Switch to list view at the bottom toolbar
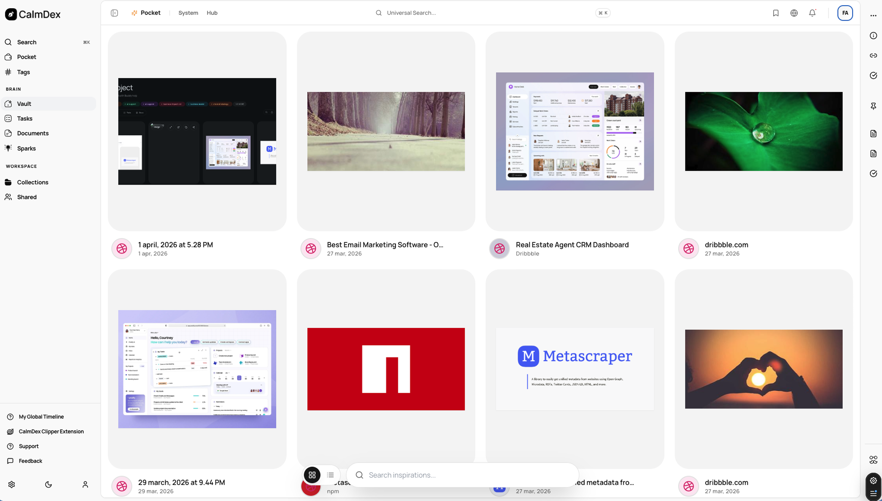Screen dimensions: 882x501 [x=330, y=475]
